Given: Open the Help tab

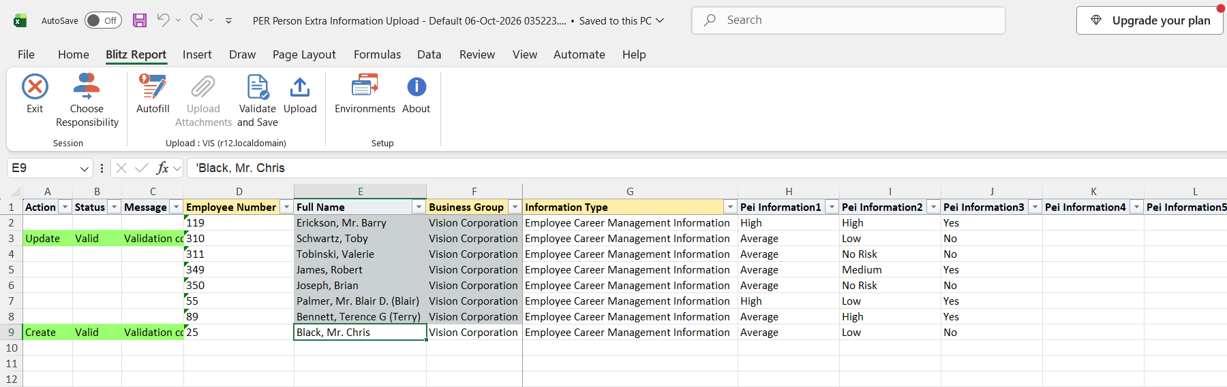Looking at the screenshot, I should pyautogui.click(x=634, y=54).
